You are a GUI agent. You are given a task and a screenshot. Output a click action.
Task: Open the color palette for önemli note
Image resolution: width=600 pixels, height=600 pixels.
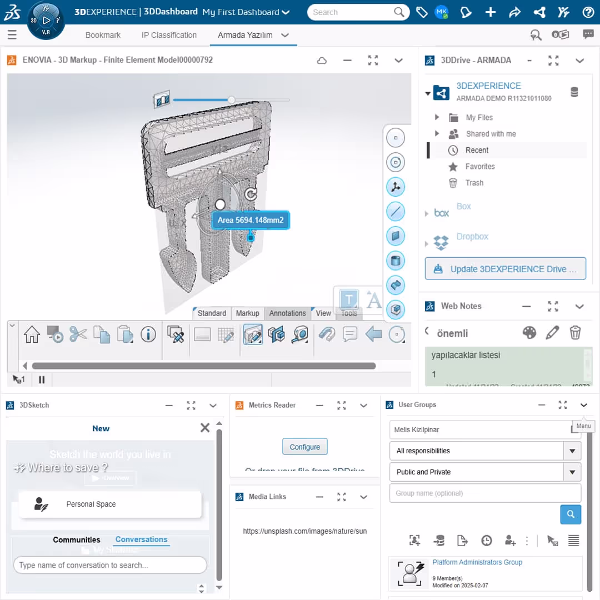coord(529,333)
